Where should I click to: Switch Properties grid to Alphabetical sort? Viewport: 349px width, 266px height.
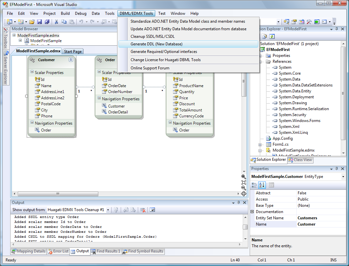[262, 185]
